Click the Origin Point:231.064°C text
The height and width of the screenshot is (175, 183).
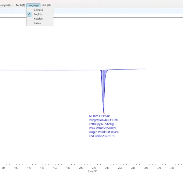tap(104, 132)
